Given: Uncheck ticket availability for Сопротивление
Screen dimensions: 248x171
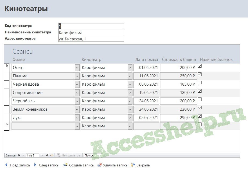Looking at the screenshot, I should [x=200, y=91].
